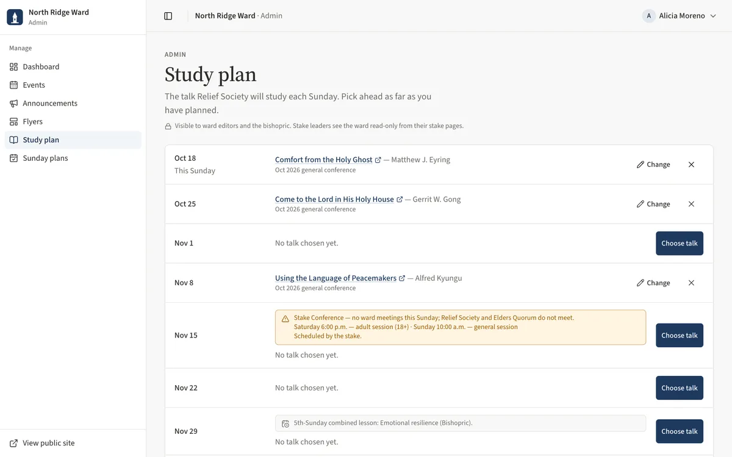Click the This Sunday label
The image size is (732, 457).
click(195, 171)
